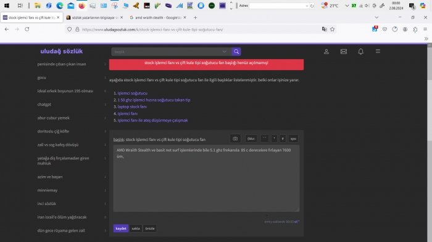Click the tracking protection shield icon
Screen dimensions: 432x242
[x=69, y=29]
